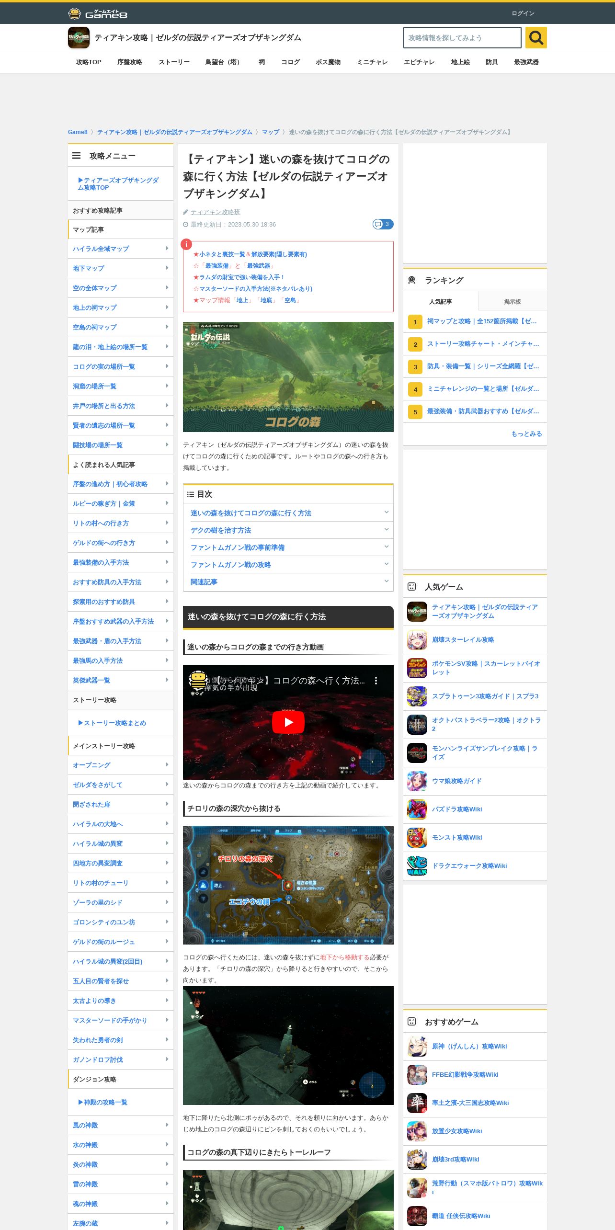The width and height of the screenshot is (615, 1230).
Task: Click the ウマ娘攻略ガイド game icon
Action: [x=417, y=781]
